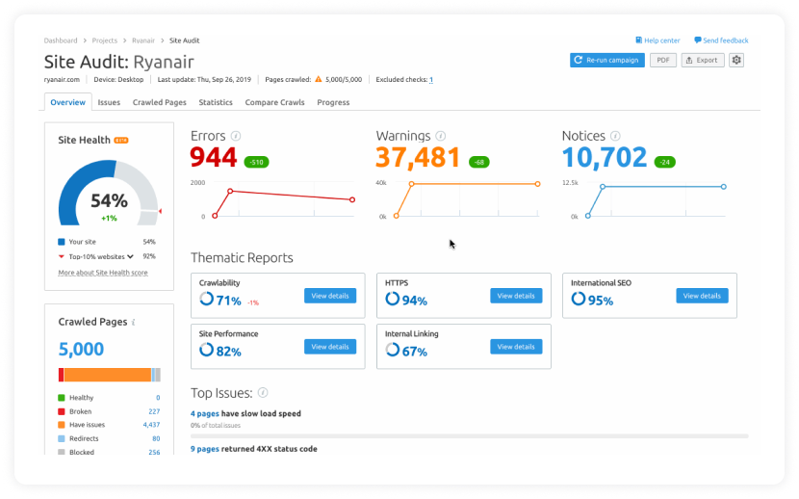This screenshot has width=799, height=499.
Task: Click the Crawled Pages total 5,000
Action: click(81, 349)
